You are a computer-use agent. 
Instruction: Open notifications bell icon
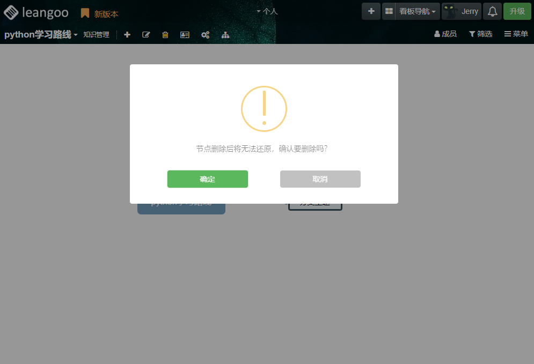coord(492,11)
